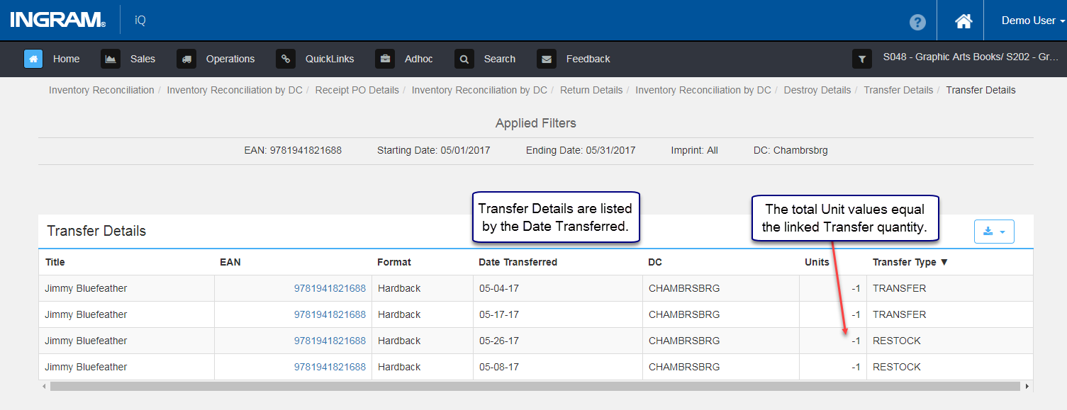Open the Sales chart icon
This screenshot has height=410, width=1067.
coord(111,59)
